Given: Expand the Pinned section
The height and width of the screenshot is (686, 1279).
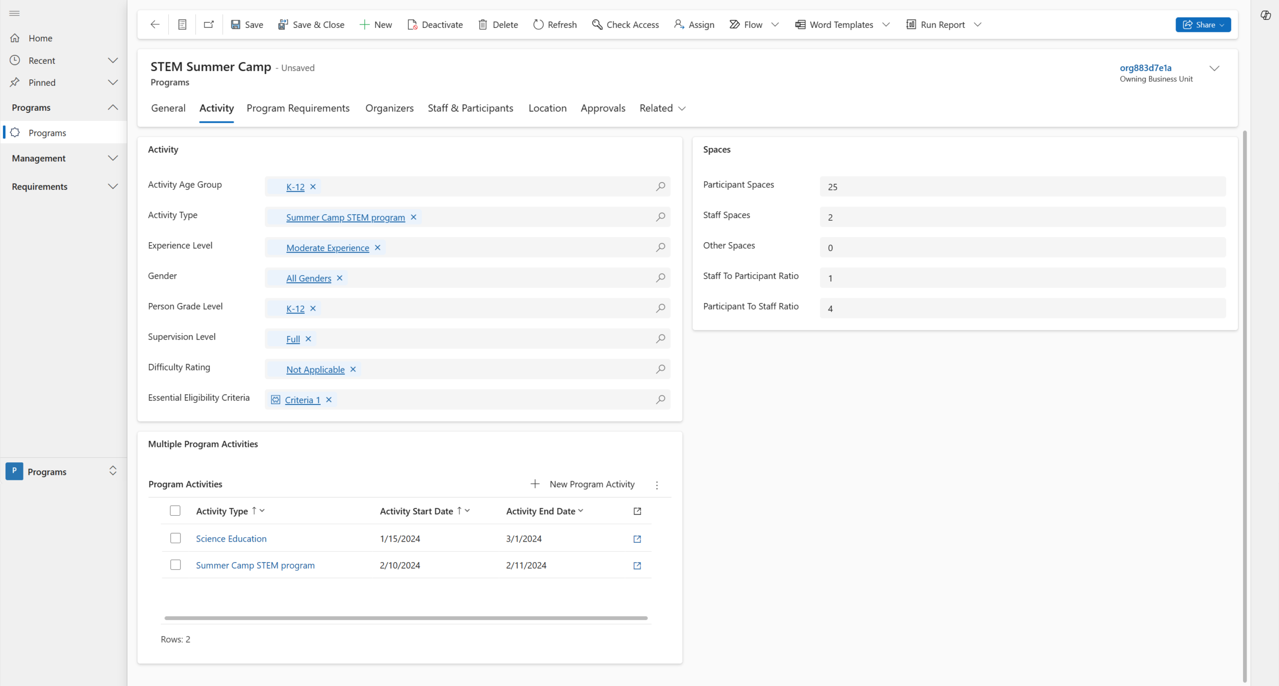Looking at the screenshot, I should 113,82.
